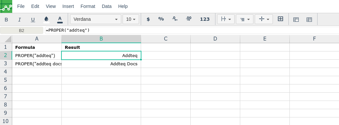
Task: Toggle italic text formatting
Action: click(x=19, y=20)
